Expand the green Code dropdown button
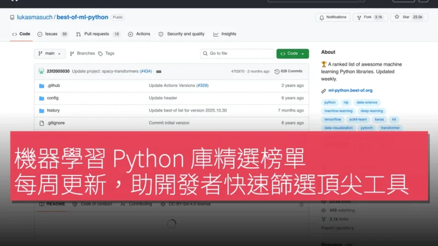The height and width of the screenshot is (246, 438). 292,54
